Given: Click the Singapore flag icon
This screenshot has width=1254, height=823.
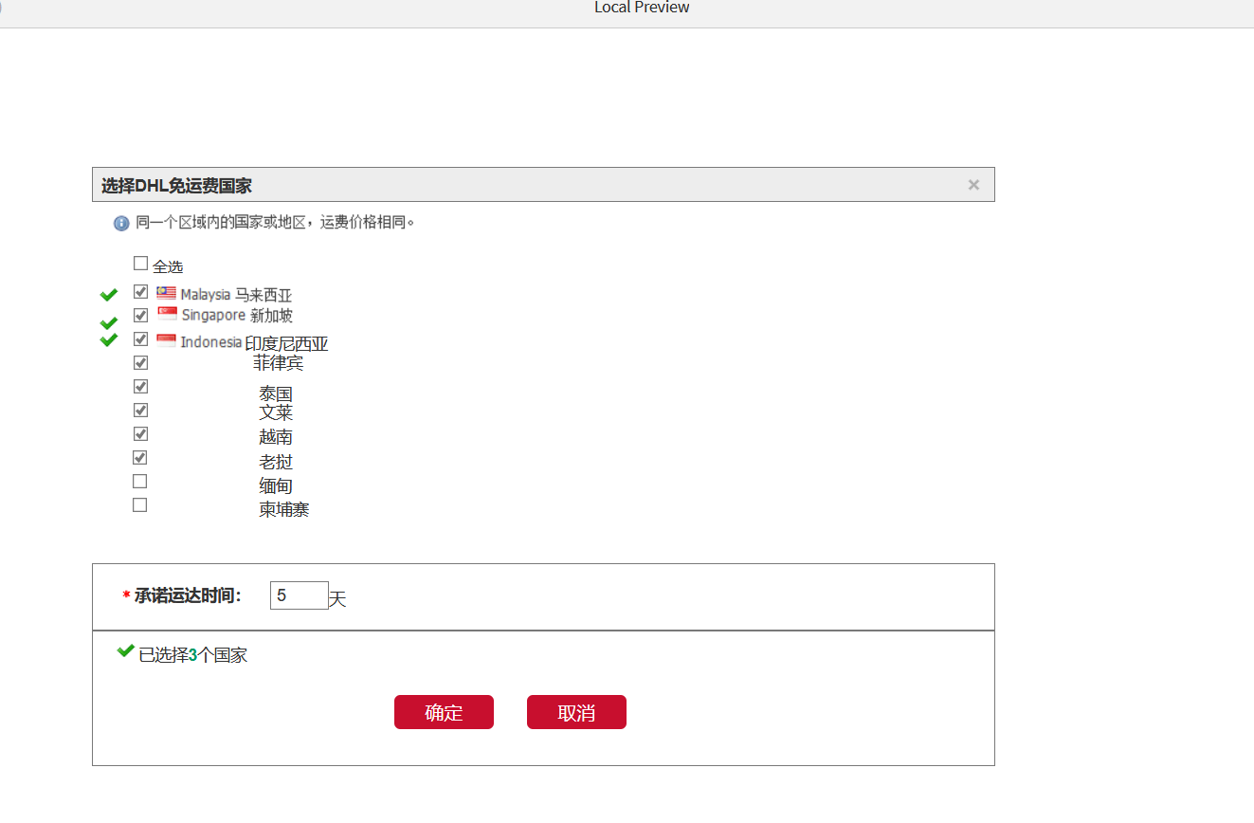Looking at the screenshot, I should [x=167, y=314].
